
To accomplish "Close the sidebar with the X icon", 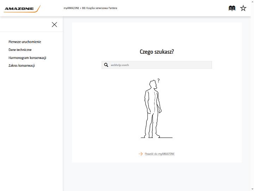I will click(x=54, y=25).
